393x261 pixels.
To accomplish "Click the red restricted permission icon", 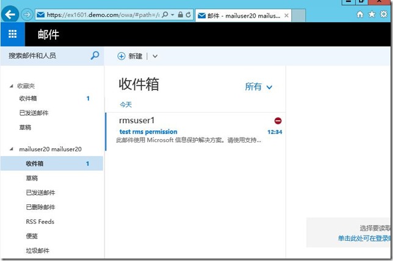I will click(x=278, y=121).
